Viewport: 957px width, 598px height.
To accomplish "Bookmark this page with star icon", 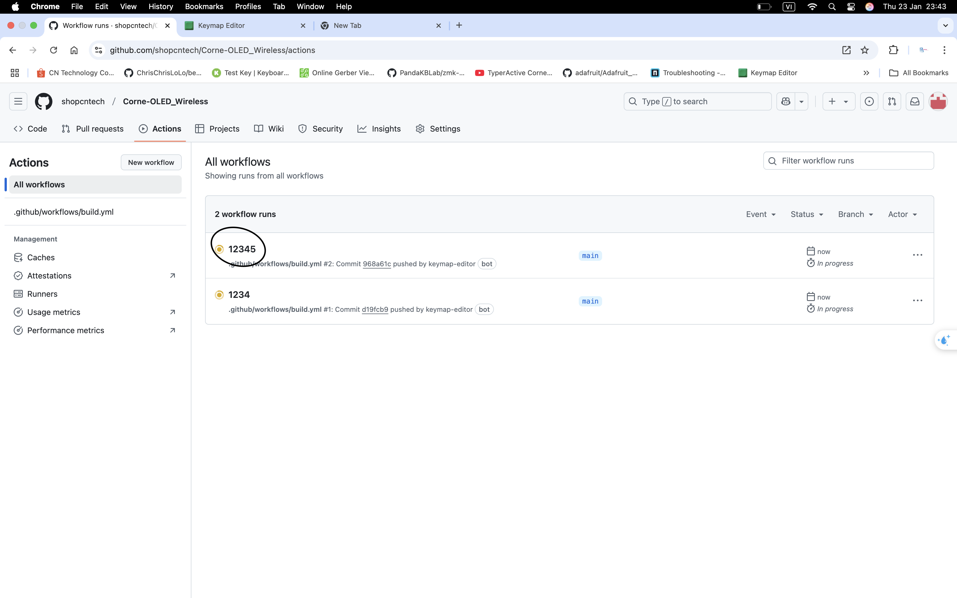I will pos(865,50).
